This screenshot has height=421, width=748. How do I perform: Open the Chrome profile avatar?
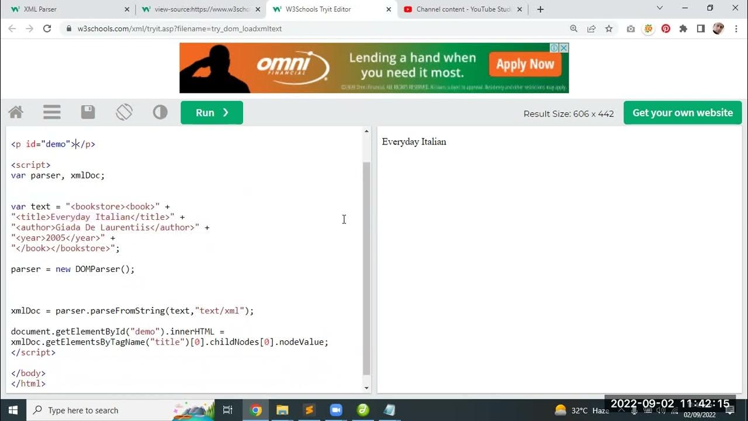(718, 29)
